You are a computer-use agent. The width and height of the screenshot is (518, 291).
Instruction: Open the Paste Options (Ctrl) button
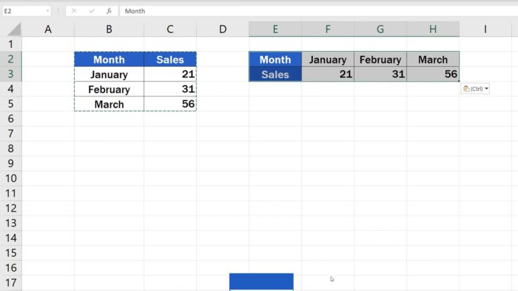point(475,89)
